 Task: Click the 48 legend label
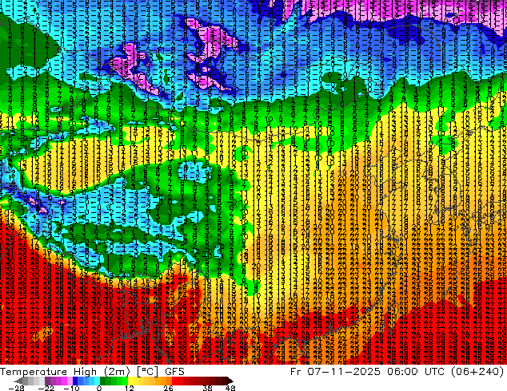pos(230,388)
